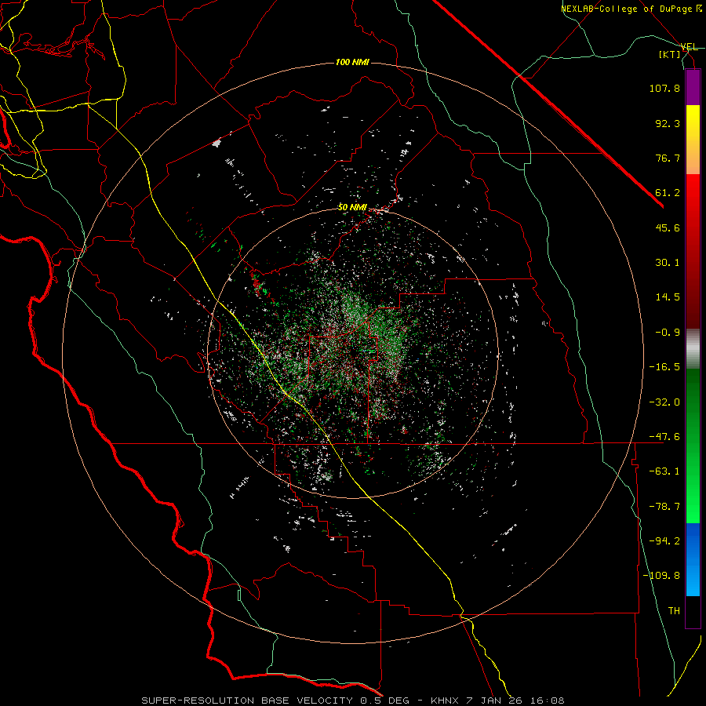Click the Super-Resolution Base Velocity caption
The height and width of the screenshot is (706, 706).
click(352, 701)
